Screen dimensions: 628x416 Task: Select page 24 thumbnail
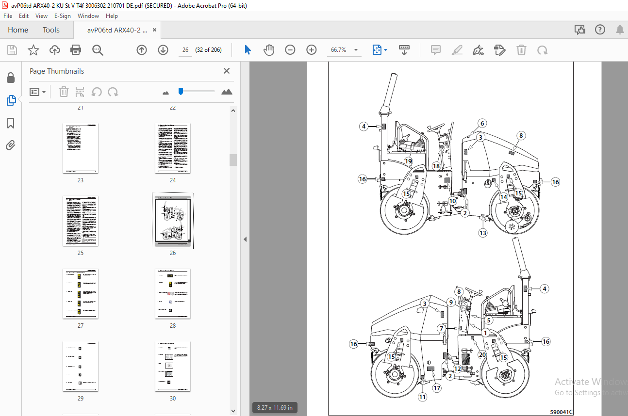pyautogui.click(x=173, y=148)
